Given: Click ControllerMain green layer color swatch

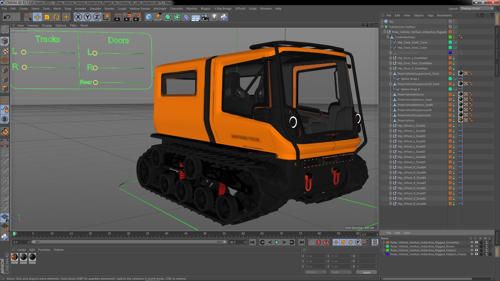Looking at the screenshot, I should coord(450,37).
